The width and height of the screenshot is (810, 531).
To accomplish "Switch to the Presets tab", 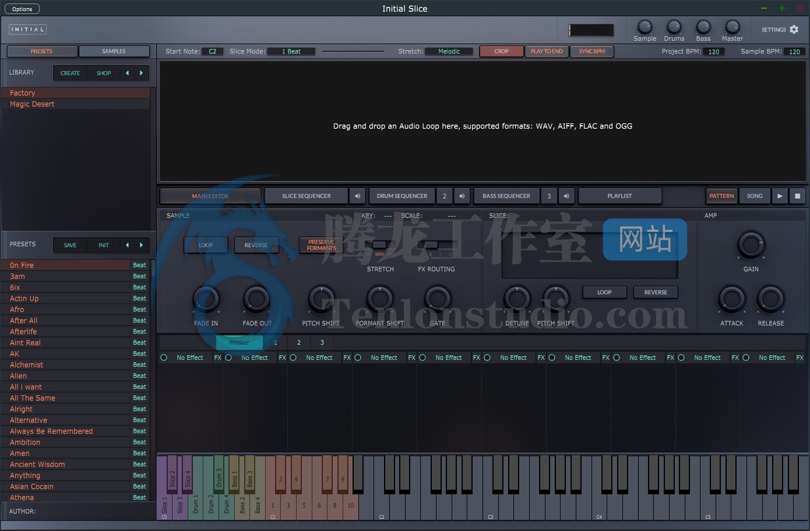I will [x=42, y=51].
